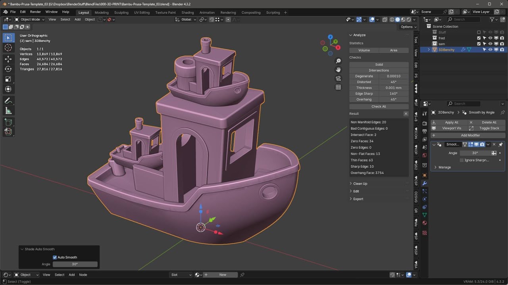This screenshot has width=508, height=285.
Task: Open the Physics properties tab
Action: click(x=424, y=199)
